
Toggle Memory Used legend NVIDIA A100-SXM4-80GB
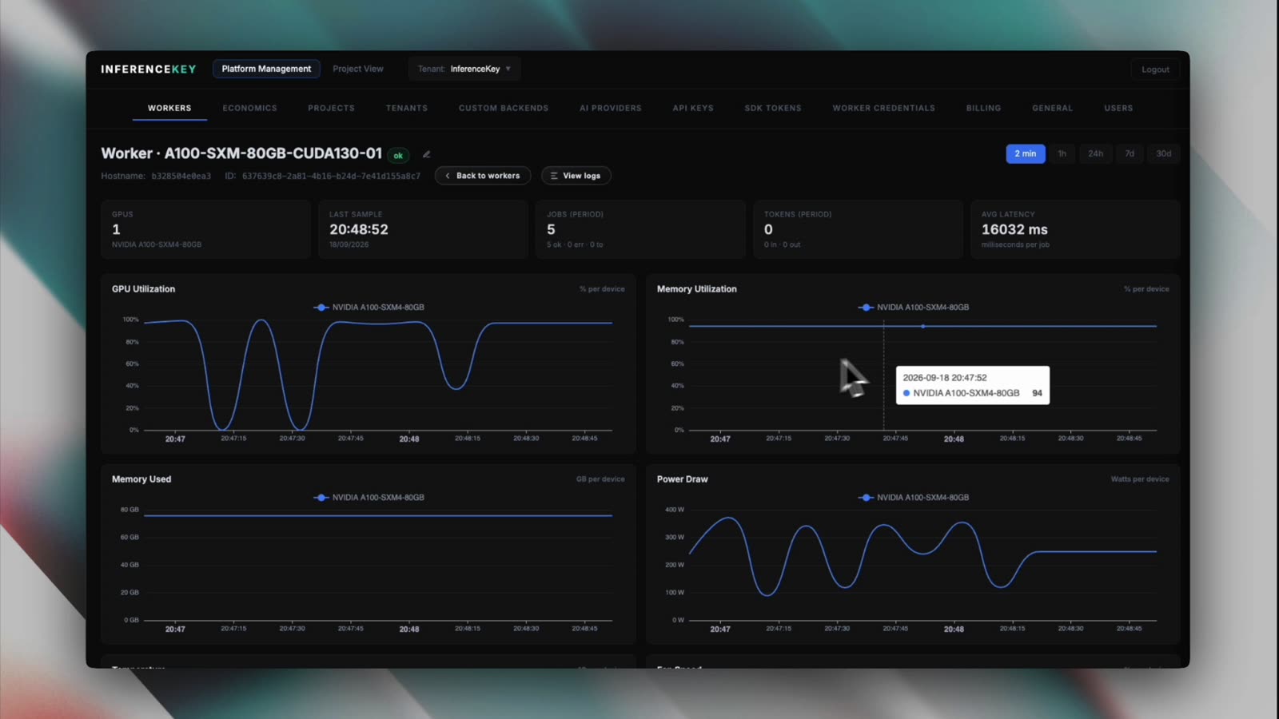pos(369,498)
